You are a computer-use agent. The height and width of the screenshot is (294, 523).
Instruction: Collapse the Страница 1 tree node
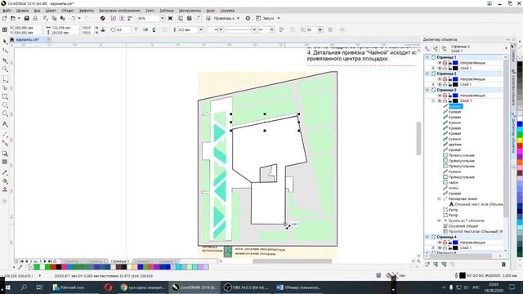pyautogui.click(x=427, y=57)
